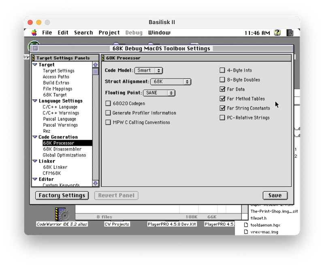Uncheck the Far Data checkbox

coord(222,89)
